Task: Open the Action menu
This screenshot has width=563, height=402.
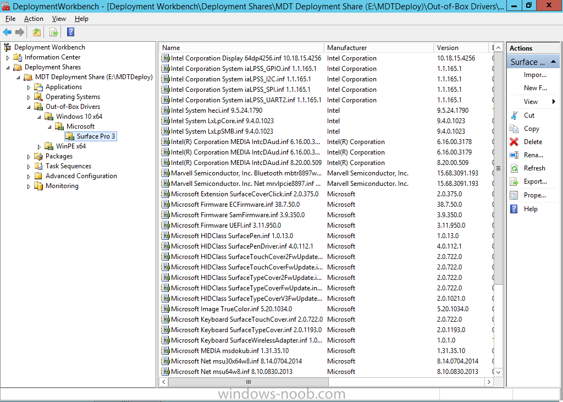Action: 34,19
